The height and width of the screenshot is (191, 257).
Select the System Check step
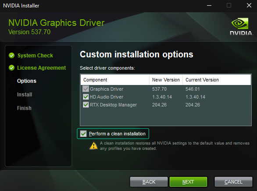tap(35, 56)
